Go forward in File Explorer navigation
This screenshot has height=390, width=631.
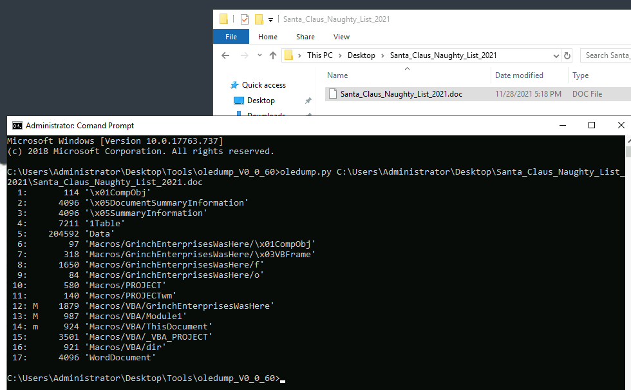point(244,55)
